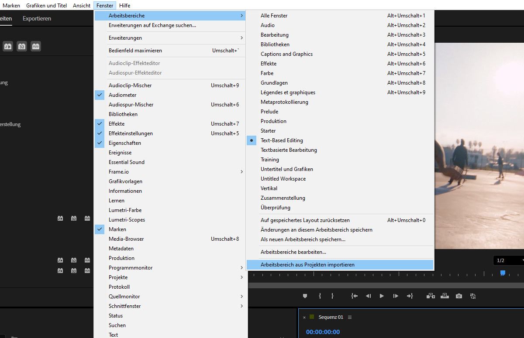Screen dimensions: 524x338
Task: Expand the Programmmonitor submenu
Action: click(x=171, y=268)
